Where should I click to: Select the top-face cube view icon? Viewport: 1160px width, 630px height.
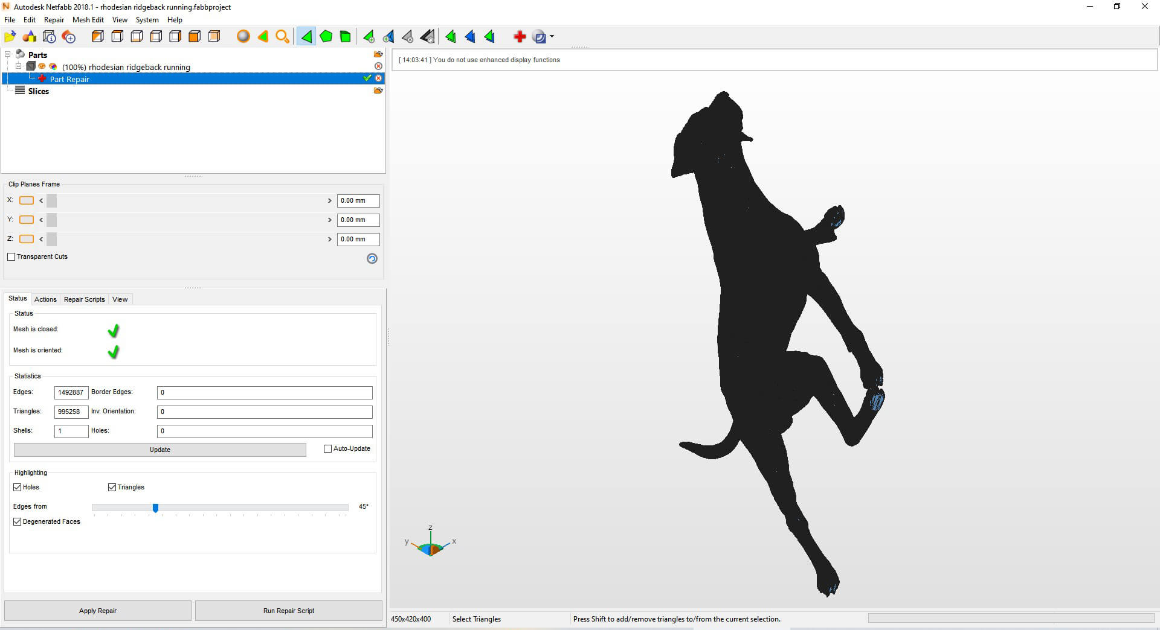[x=117, y=36]
